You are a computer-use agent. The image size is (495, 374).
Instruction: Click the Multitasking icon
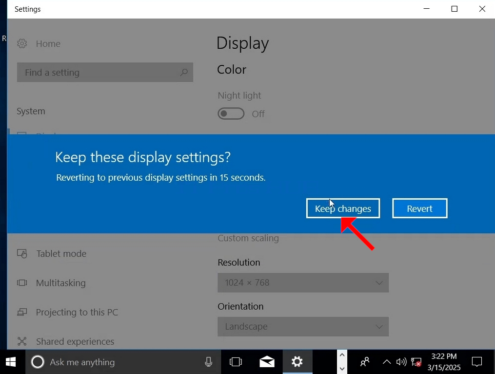pyautogui.click(x=22, y=283)
